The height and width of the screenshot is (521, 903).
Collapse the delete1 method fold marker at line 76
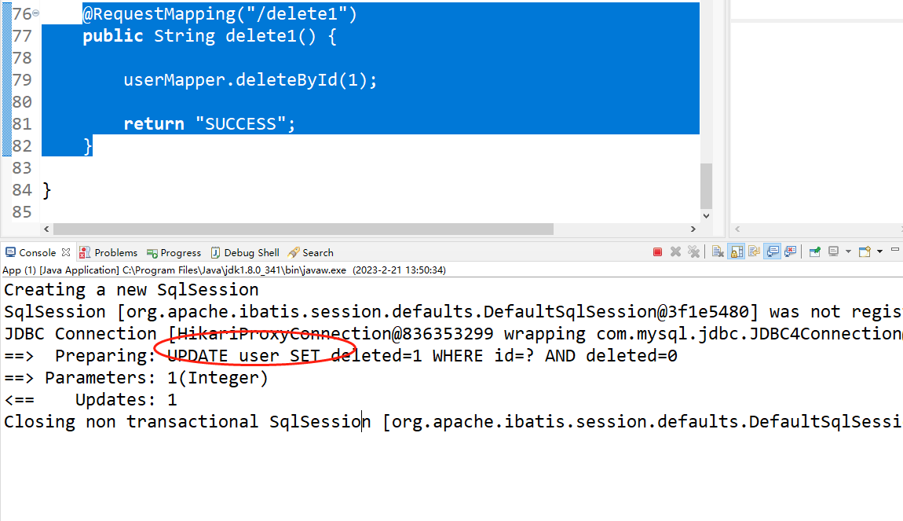(35, 13)
